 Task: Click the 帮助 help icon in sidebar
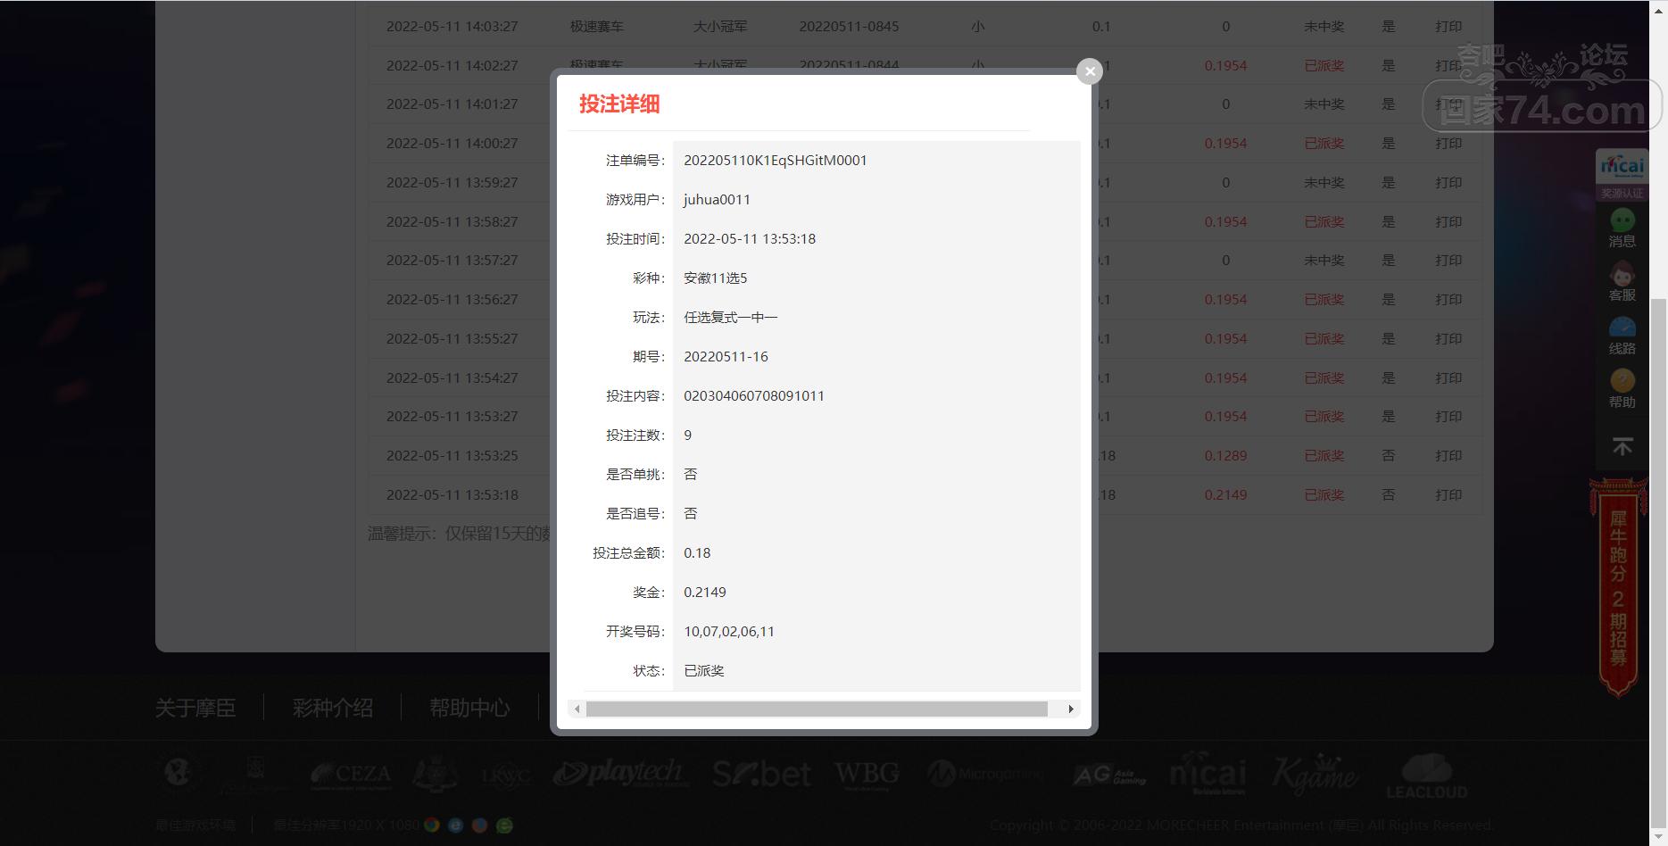pos(1622,389)
